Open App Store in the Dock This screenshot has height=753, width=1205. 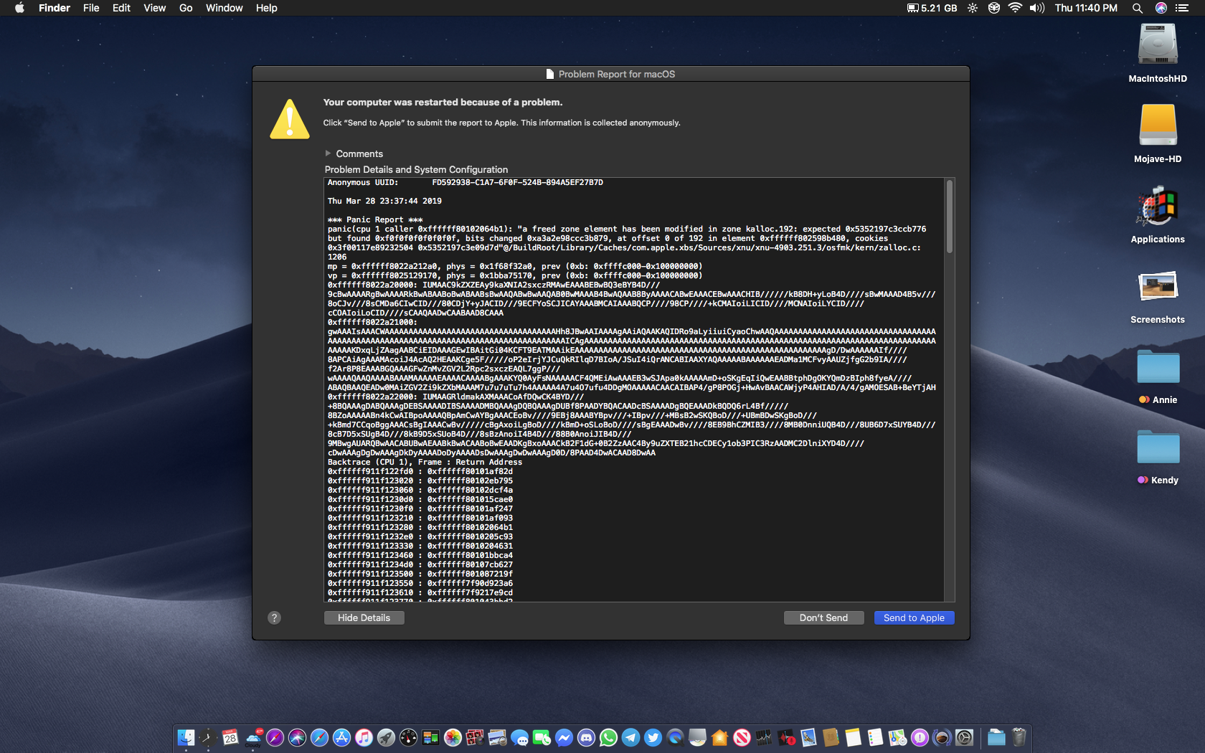pos(341,737)
